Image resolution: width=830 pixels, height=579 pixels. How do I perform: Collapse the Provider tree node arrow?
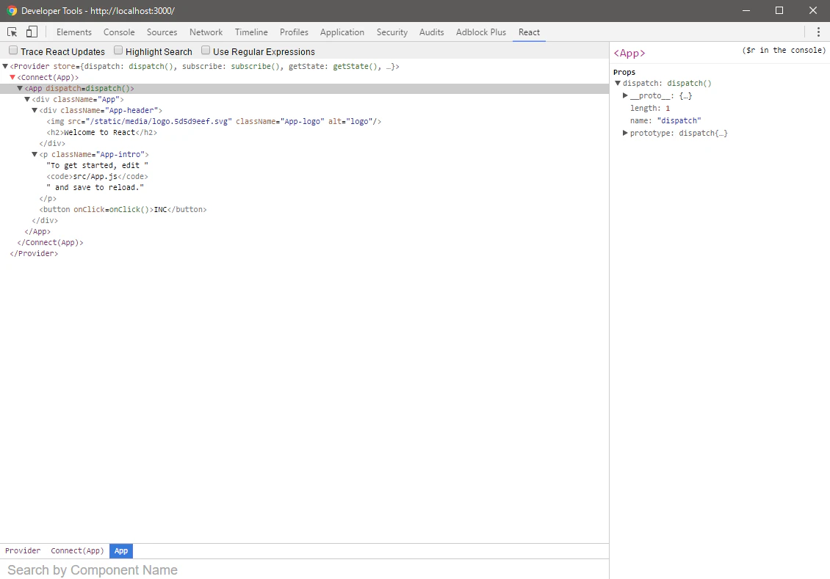click(x=5, y=66)
